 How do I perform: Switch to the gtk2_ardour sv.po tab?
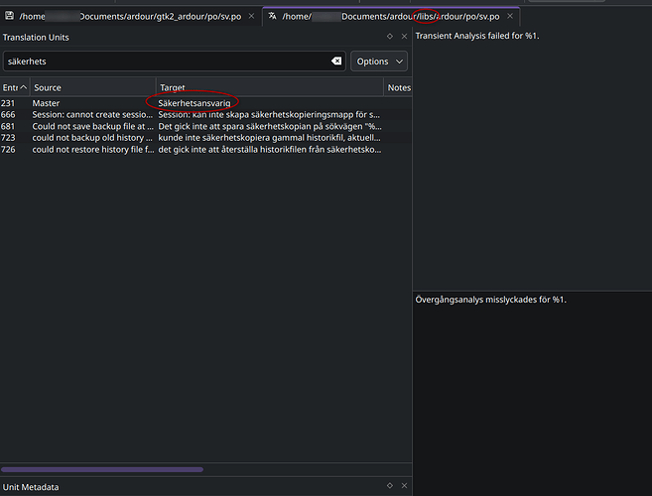130,16
